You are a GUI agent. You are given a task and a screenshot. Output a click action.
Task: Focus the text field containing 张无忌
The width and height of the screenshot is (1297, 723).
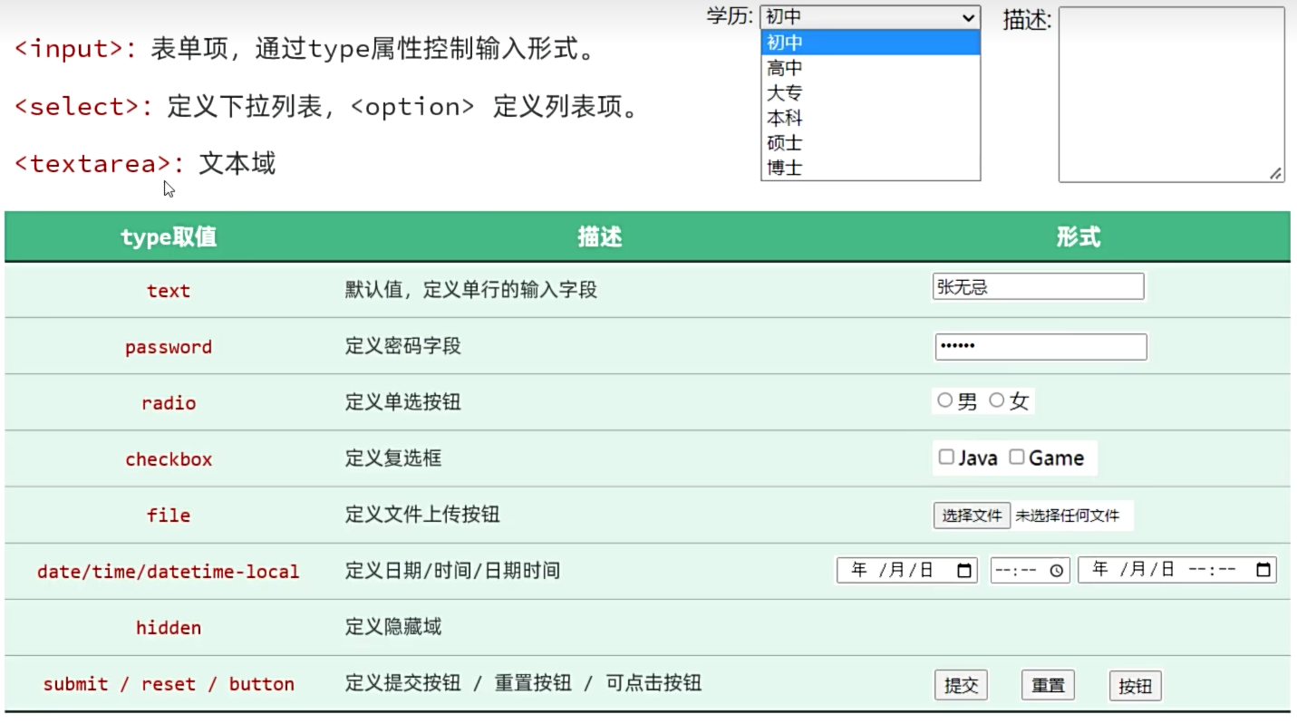tap(1038, 287)
